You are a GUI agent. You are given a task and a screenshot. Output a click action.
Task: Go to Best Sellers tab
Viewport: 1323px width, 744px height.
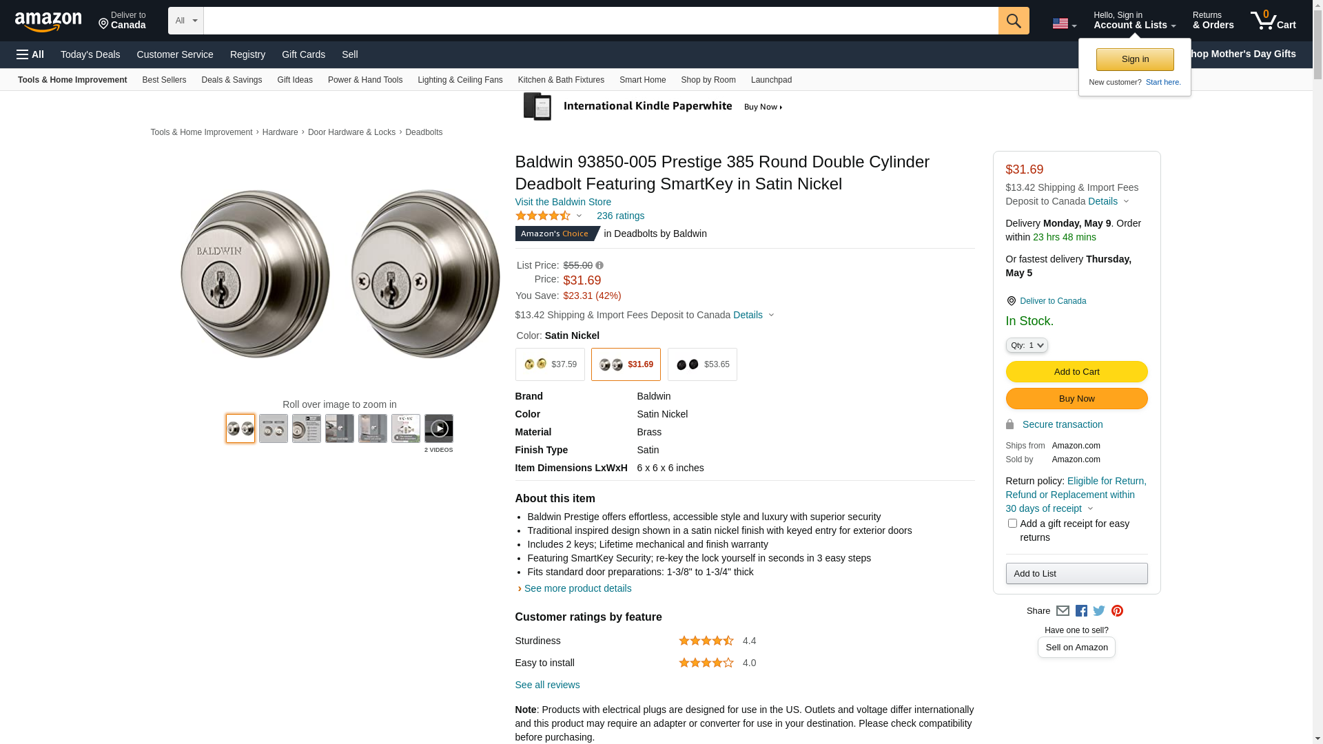[164, 80]
